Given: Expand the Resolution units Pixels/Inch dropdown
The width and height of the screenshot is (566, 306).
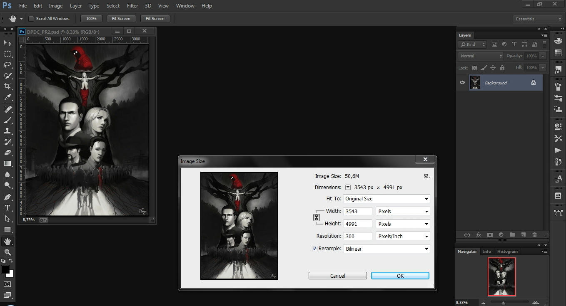Looking at the screenshot, I should point(402,236).
